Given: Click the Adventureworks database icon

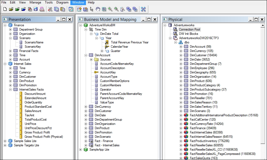Looking at the screenshot, I should click(x=170, y=25).
